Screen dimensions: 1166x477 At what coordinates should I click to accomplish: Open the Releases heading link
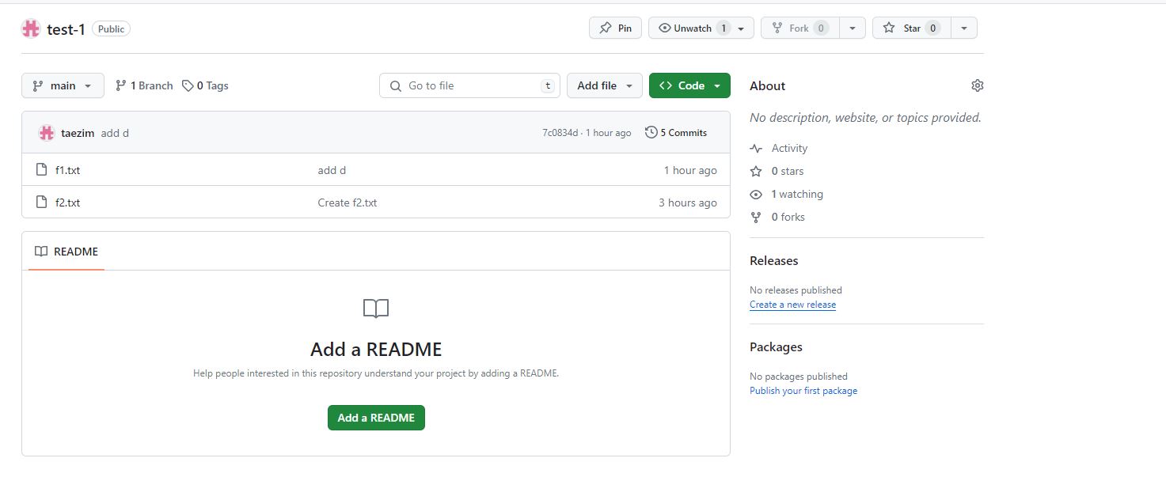click(774, 260)
